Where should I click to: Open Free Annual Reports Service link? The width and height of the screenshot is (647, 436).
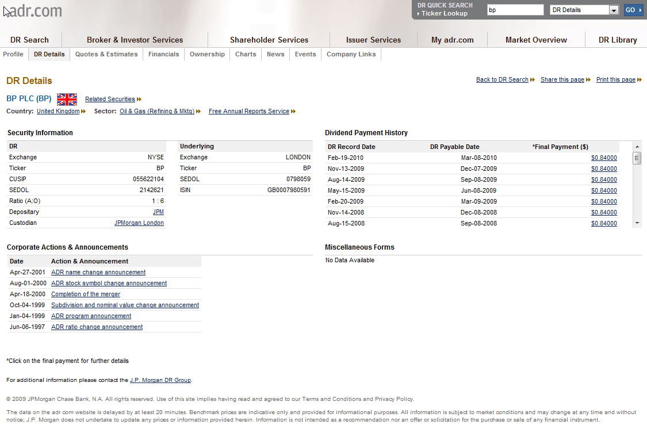248,112
